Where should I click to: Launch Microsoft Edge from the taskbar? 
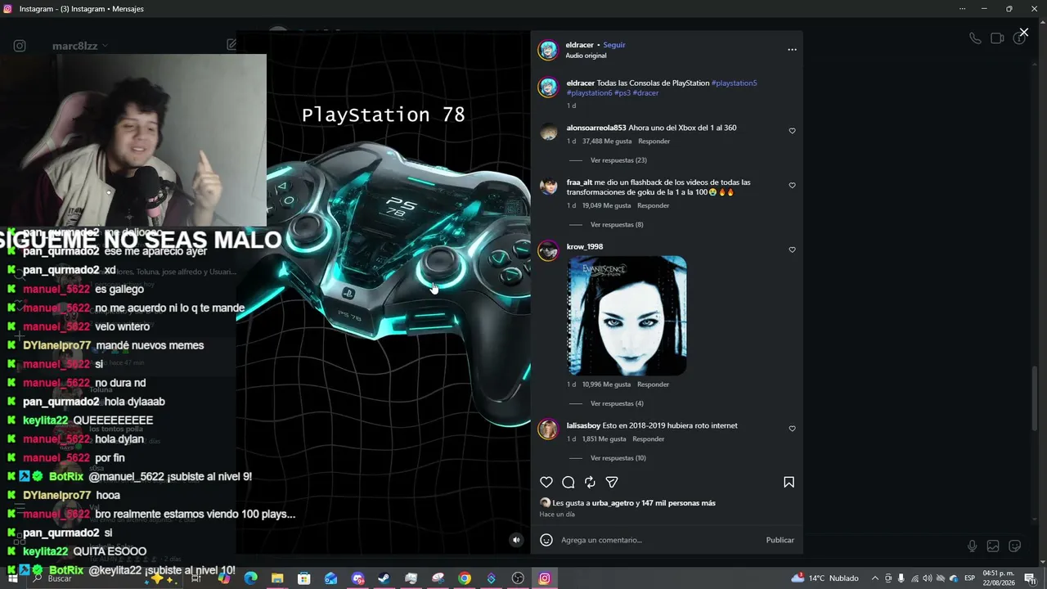point(250,578)
